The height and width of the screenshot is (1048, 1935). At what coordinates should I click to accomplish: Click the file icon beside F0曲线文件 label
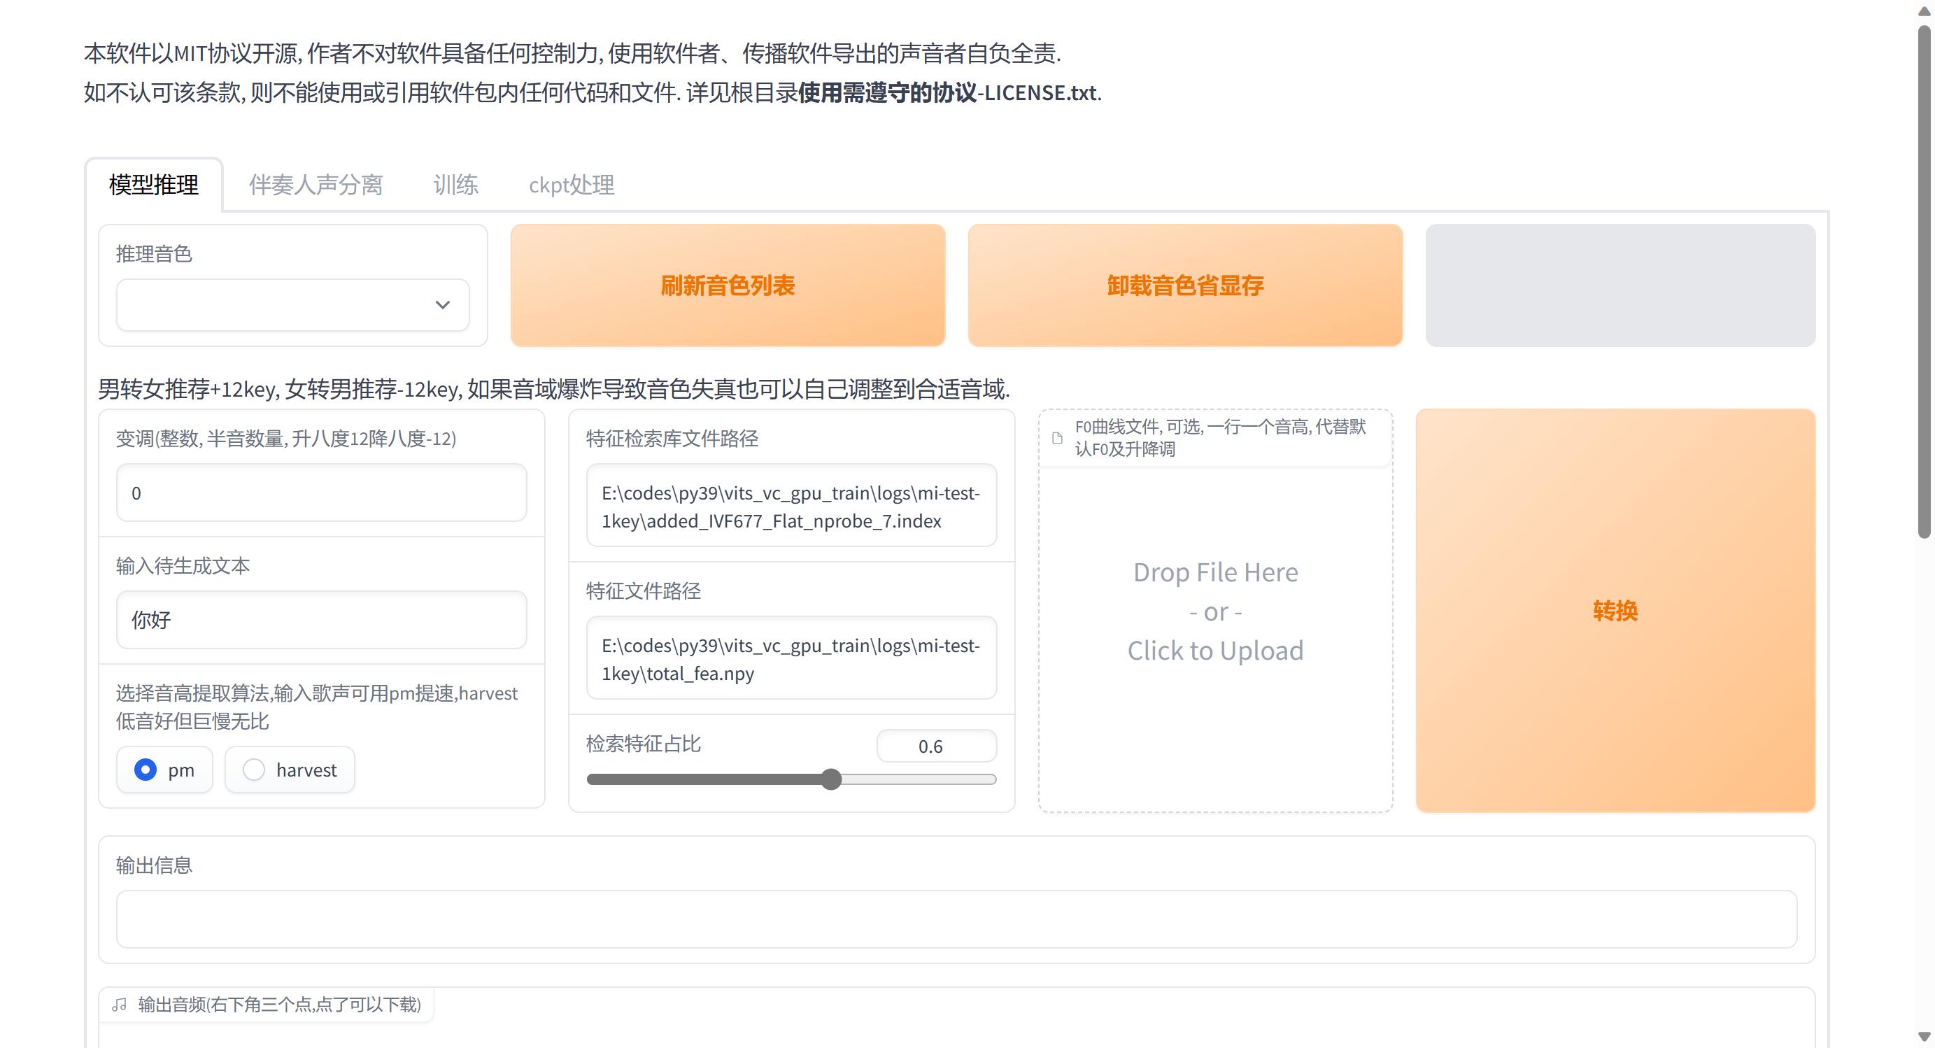tap(1057, 438)
